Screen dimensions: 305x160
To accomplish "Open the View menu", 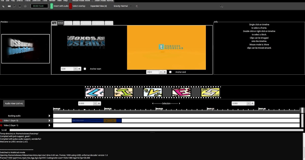I will [59, 1].
